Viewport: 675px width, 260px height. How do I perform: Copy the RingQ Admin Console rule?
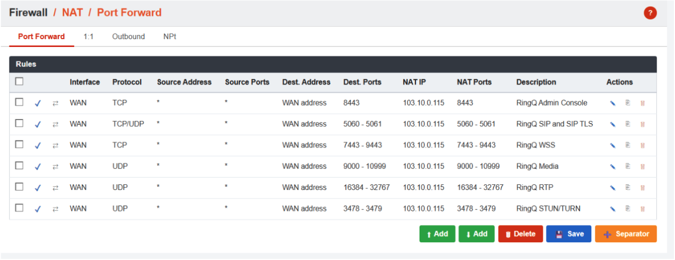(627, 103)
